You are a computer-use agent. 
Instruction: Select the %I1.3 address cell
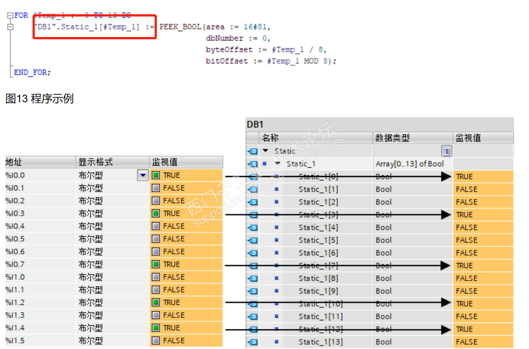point(40,315)
